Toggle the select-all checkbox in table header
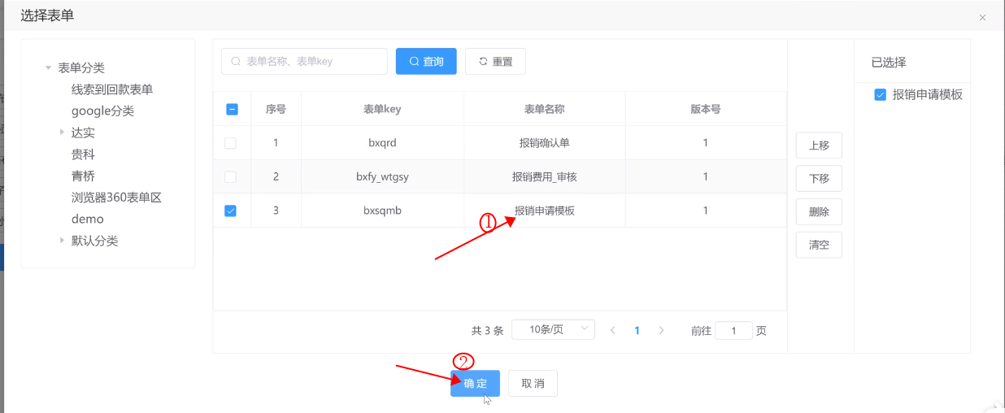Image resolution: width=1005 pixels, height=413 pixels. [x=231, y=109]
